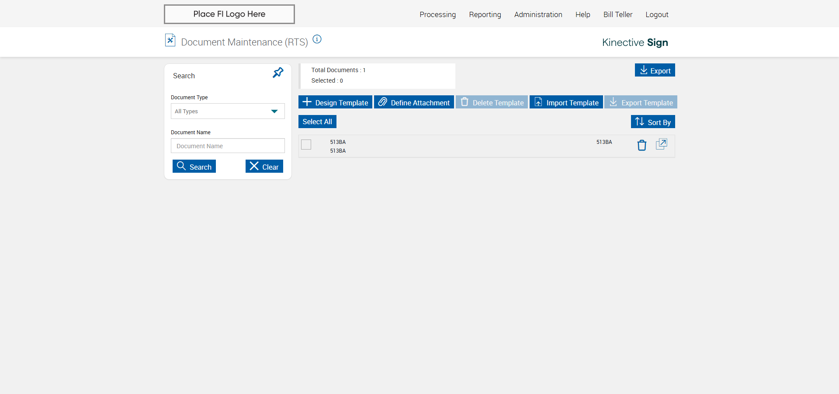Expand the Document Type dropdown

pyautogui.click(x=228, y=111)
